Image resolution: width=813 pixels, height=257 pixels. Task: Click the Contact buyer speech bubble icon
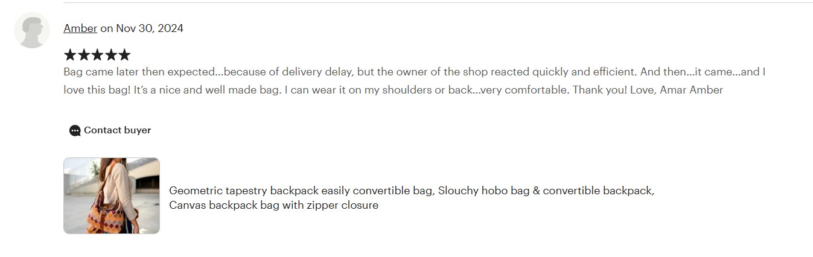[x=75, y=130]
